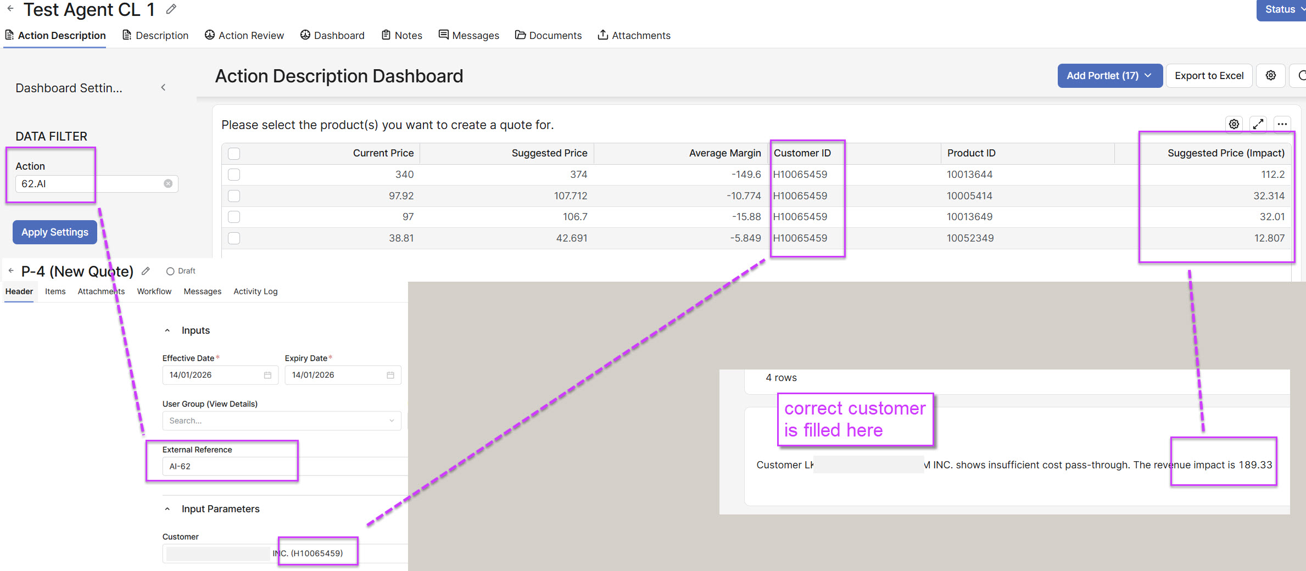Click the Apply Settings button
The height and width of the screenshot is (571, 1306).
[x=55, y=232]
